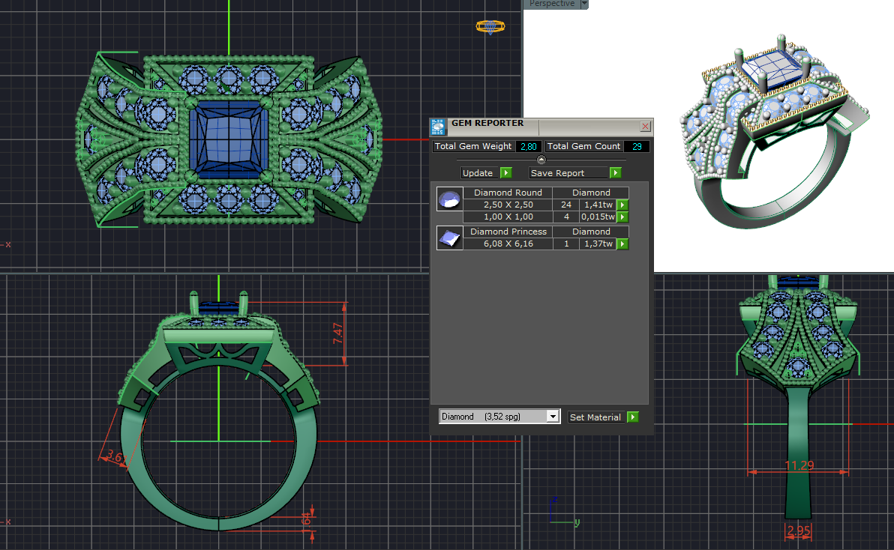The image size is (894, 550).
Task: Close the Gem Reporter panel
Action: pos(645,127)
